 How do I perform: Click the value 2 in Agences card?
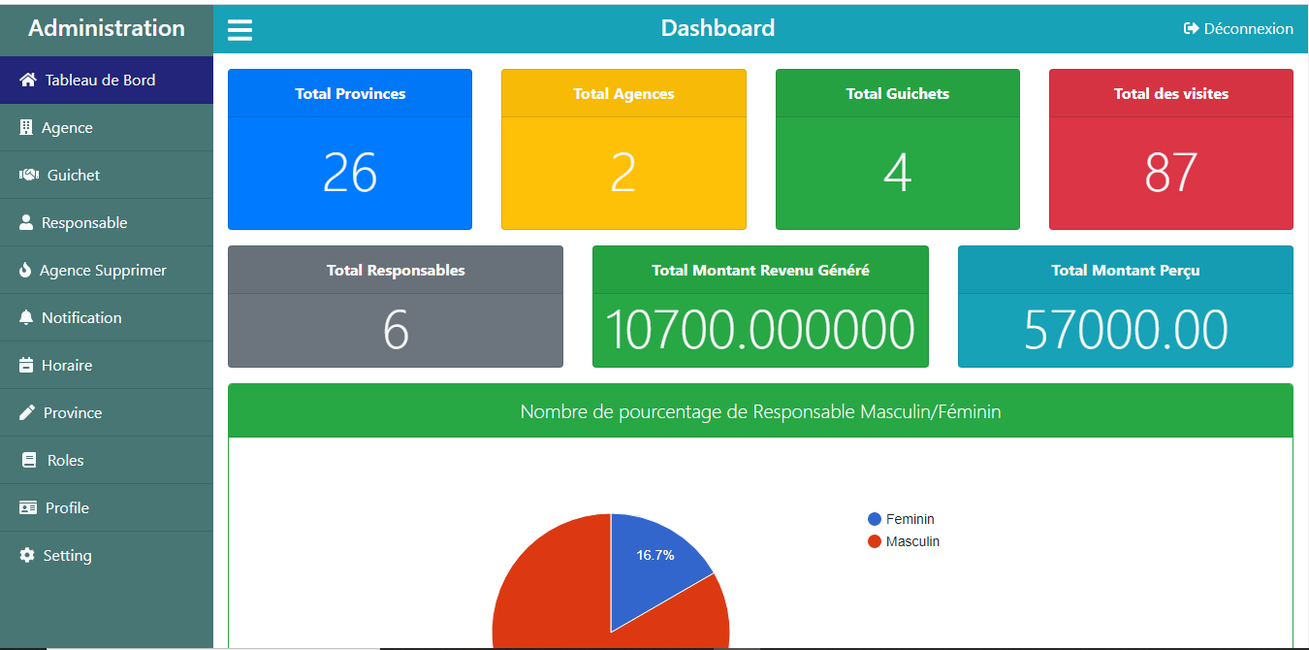[x=623, y=173]
